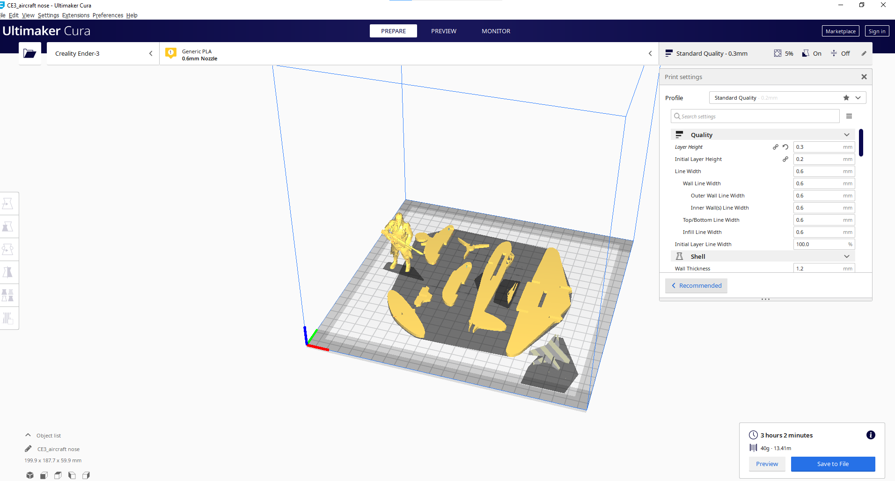
Task: Click the Wall Thickness value field
Action: (824, 268)
